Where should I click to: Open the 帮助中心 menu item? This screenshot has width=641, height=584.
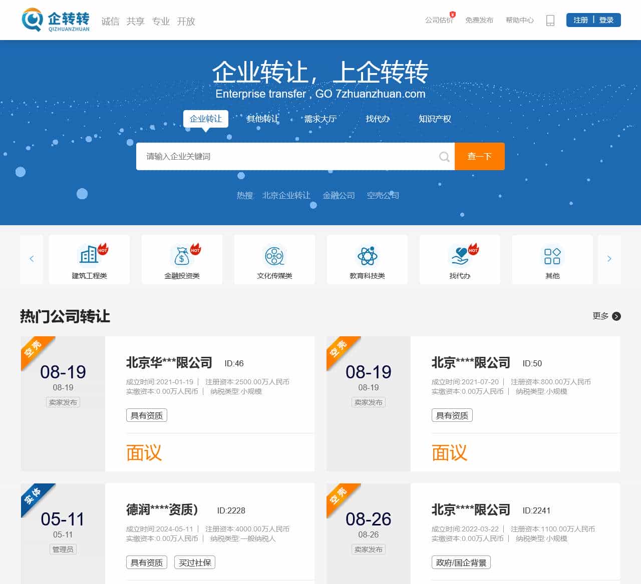[x=520, y=21]
